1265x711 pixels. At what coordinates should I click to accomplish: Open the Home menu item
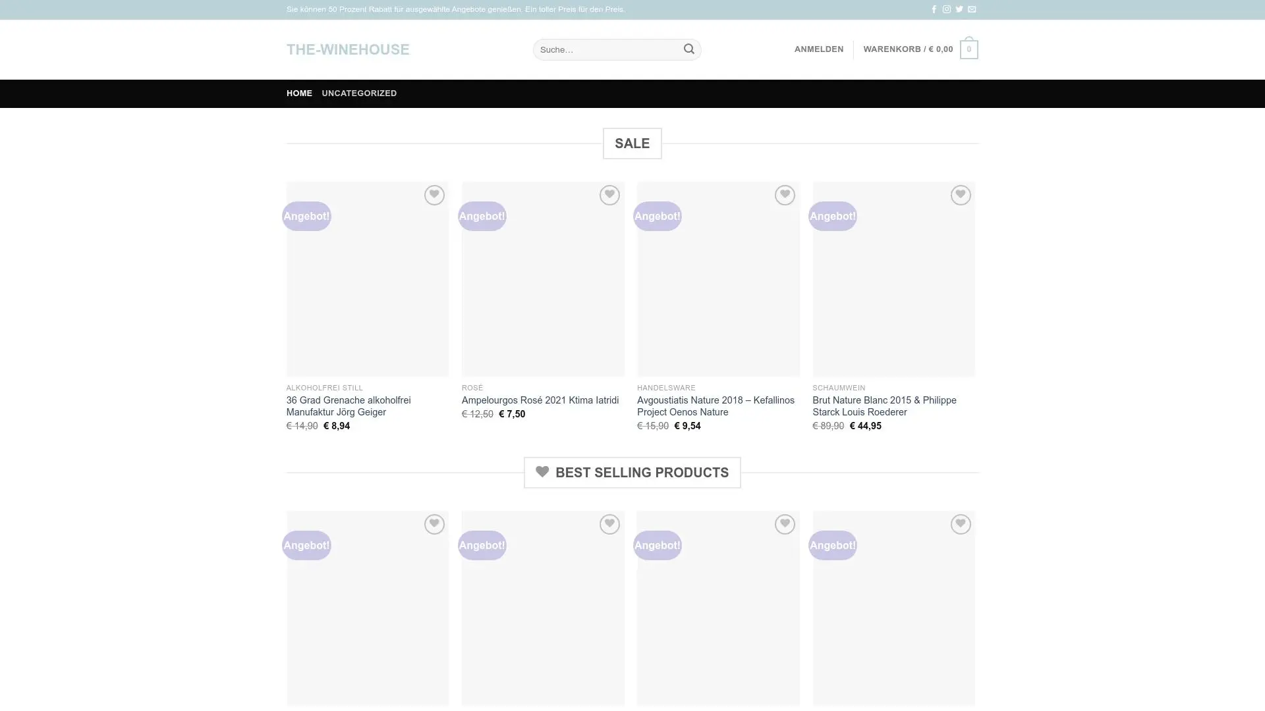[x=299, y=93]
